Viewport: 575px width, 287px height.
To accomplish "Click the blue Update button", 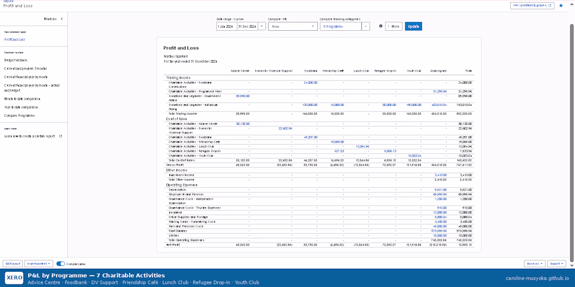I will coord(413,27).
